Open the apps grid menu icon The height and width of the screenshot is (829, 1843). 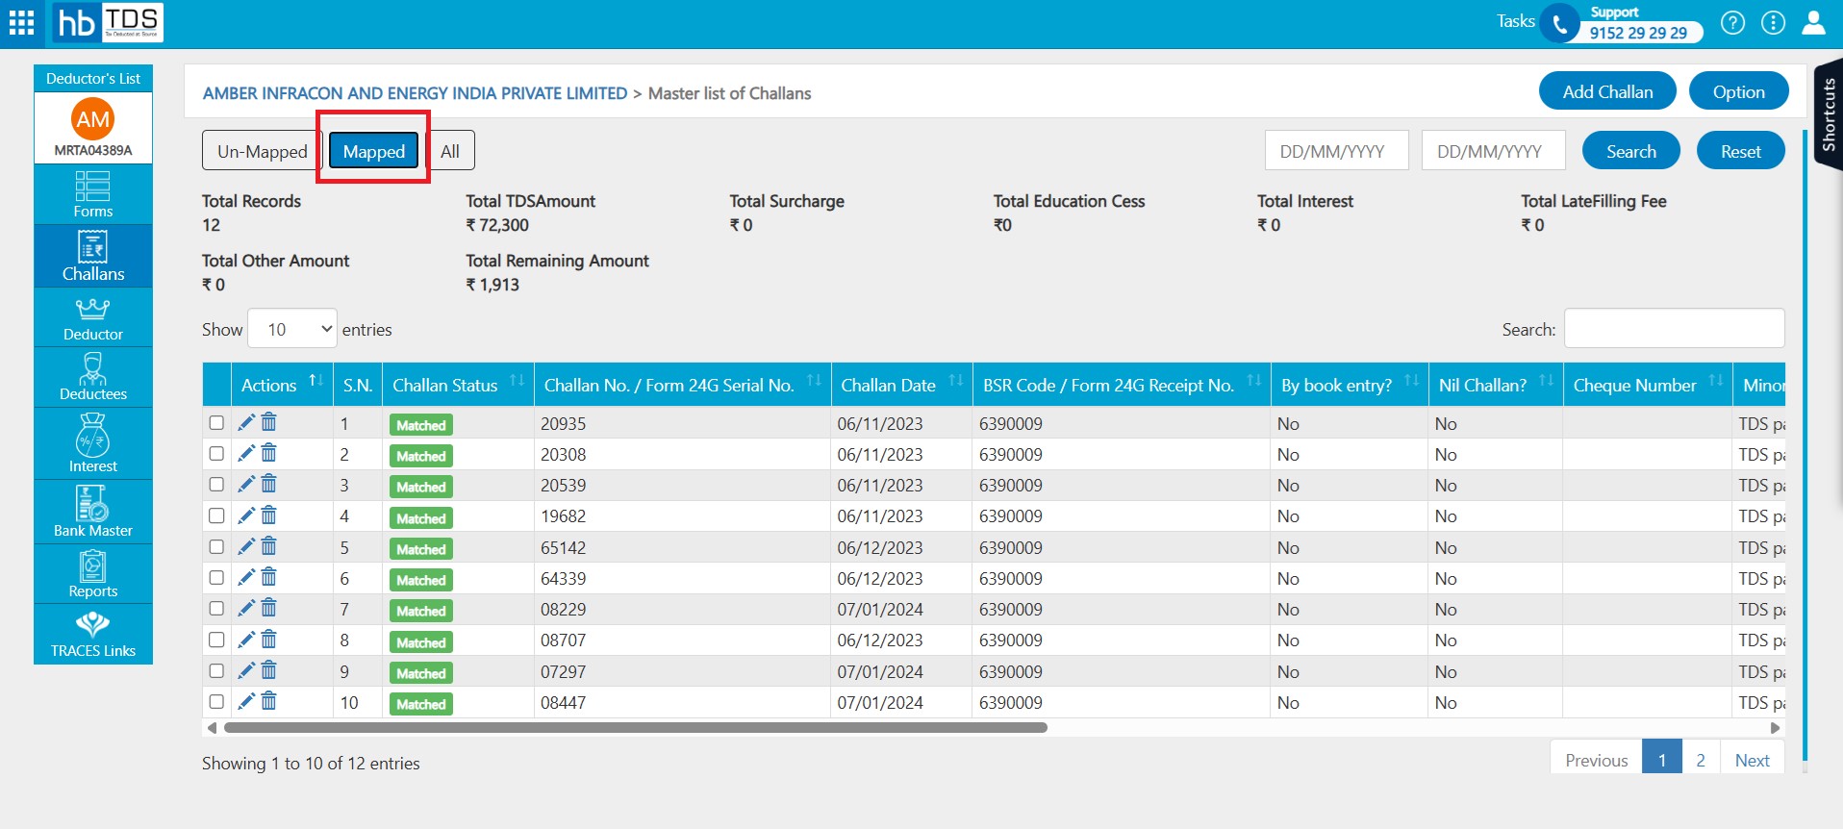21,22
